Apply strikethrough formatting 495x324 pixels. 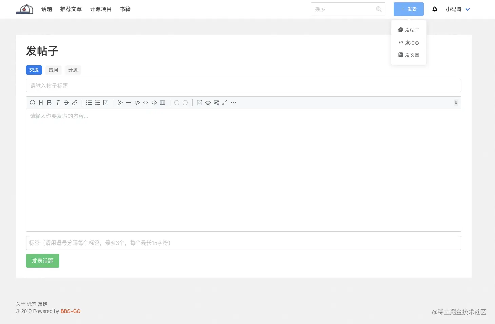(x=66, y=102)
